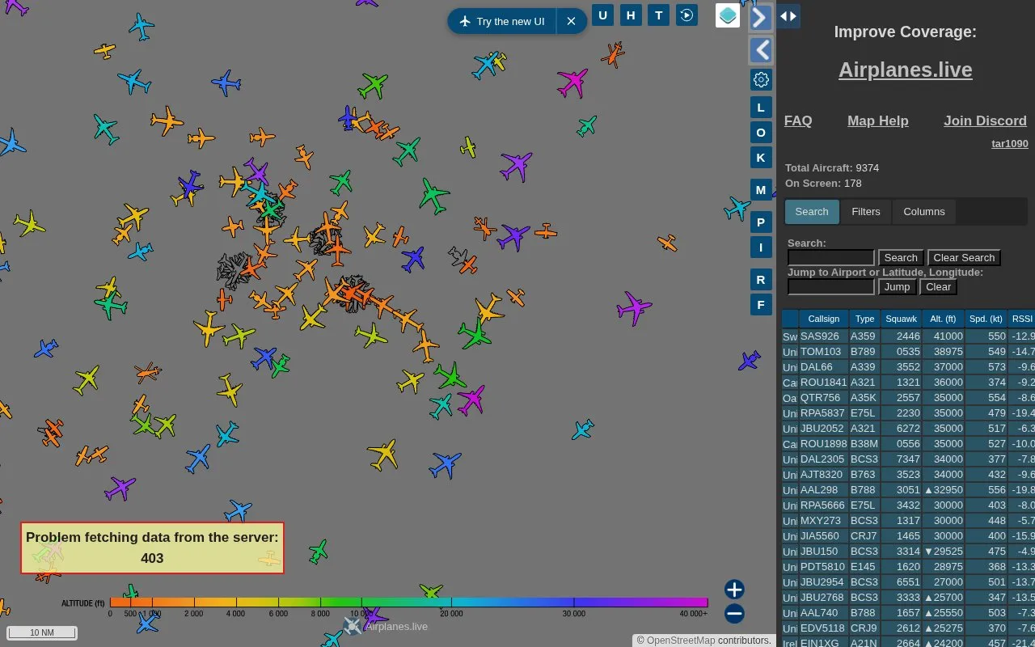Sort table by Squawk column
The image size is (1035, 647).
point(902,319)
